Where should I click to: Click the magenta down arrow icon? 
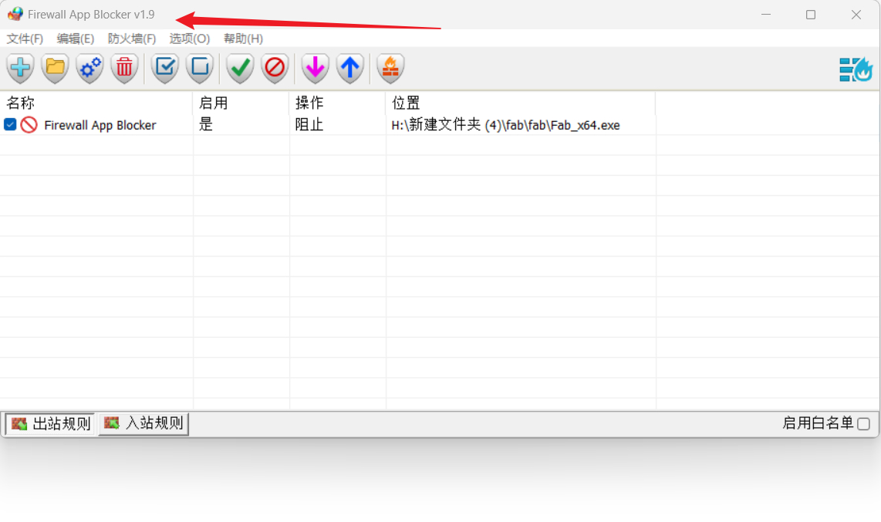pyautogui.click(x=316, y=68)
